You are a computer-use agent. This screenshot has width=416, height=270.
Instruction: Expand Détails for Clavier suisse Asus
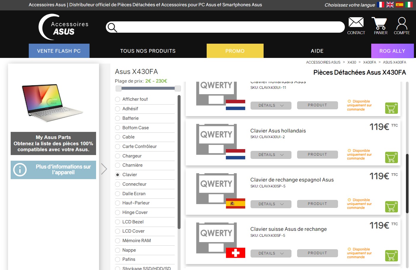(271, 253)
